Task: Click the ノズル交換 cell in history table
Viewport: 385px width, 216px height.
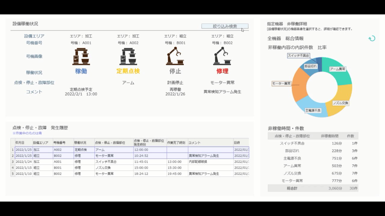Action: point(114,168)
